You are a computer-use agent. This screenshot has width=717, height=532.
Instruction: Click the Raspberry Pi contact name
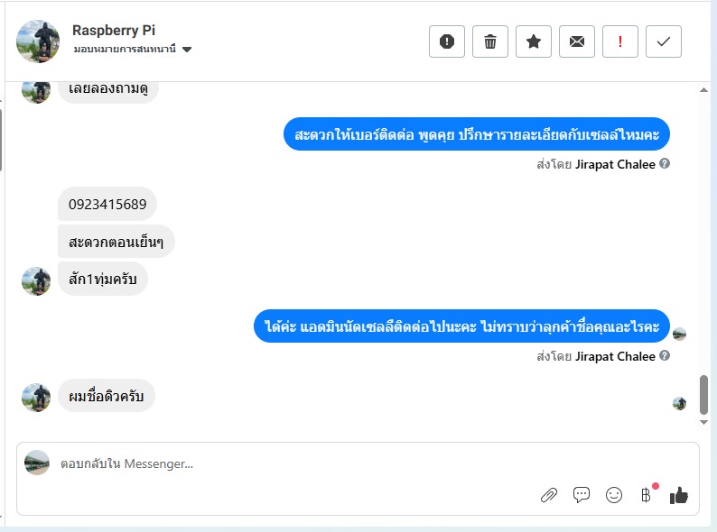[x=114, y=30]
